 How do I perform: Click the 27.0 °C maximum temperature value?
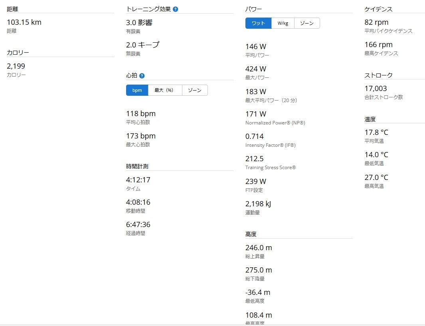pos(376,178)
